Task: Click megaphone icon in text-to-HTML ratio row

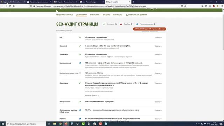Action: [80, 110]
